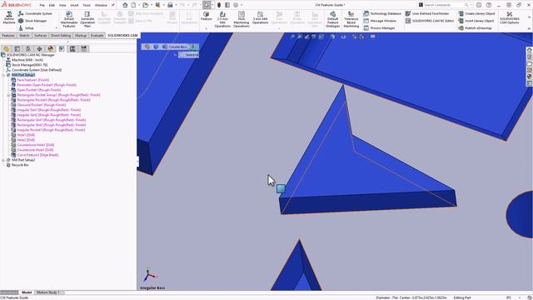Select Recycle Bin in CAM tree
Screen dimensions: 533x300
coord(20,165)
